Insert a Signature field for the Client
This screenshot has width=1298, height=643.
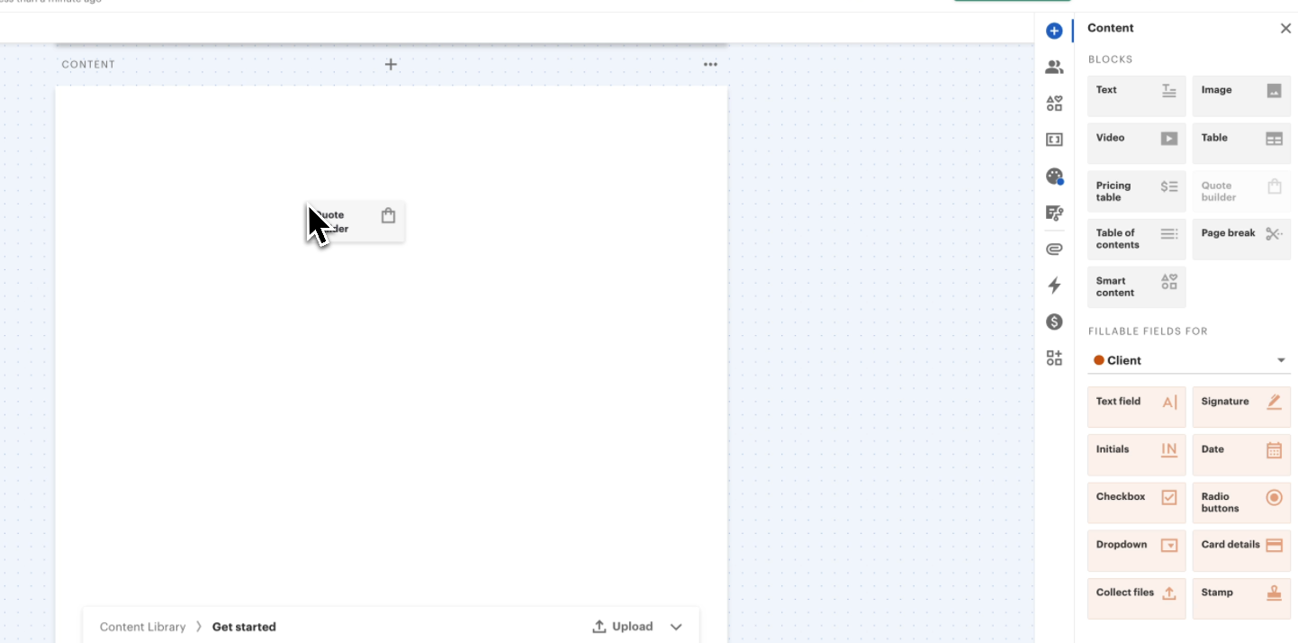[1241, 407]
